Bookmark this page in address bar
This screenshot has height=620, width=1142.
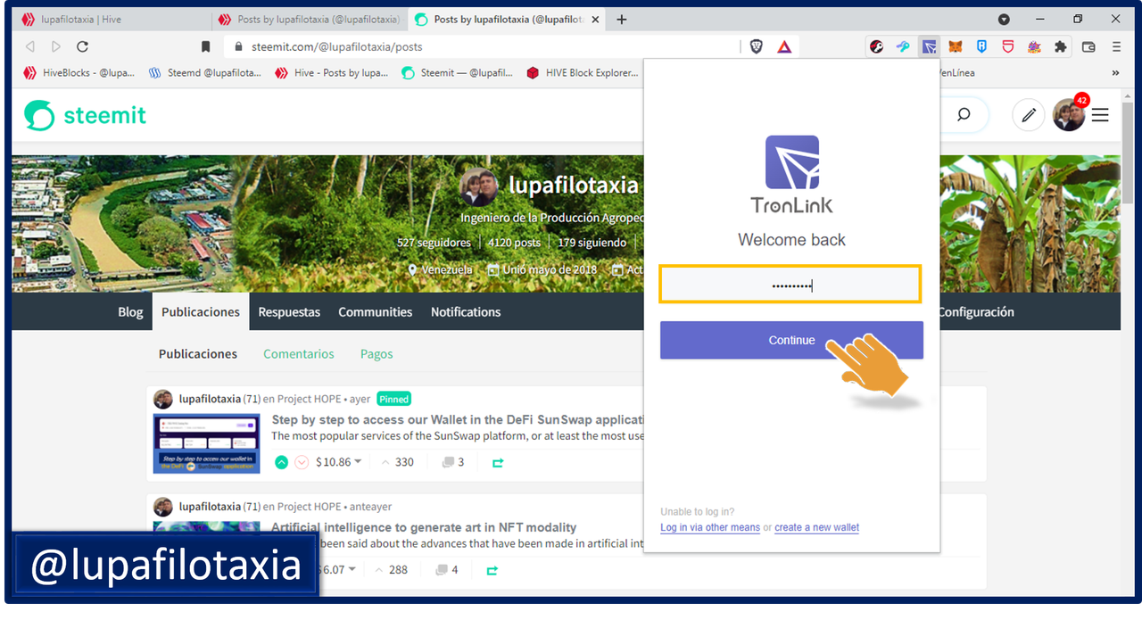pyautogui.click(x=206, y=46)
